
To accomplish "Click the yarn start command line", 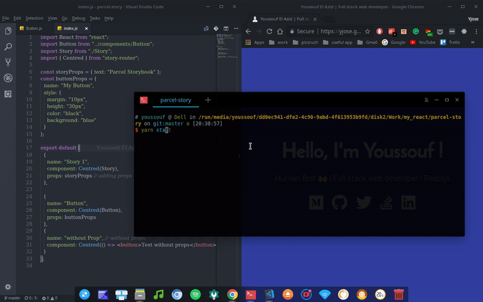I will point(153,130).
